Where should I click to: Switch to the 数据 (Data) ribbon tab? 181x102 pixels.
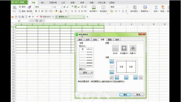pos(73,3)
